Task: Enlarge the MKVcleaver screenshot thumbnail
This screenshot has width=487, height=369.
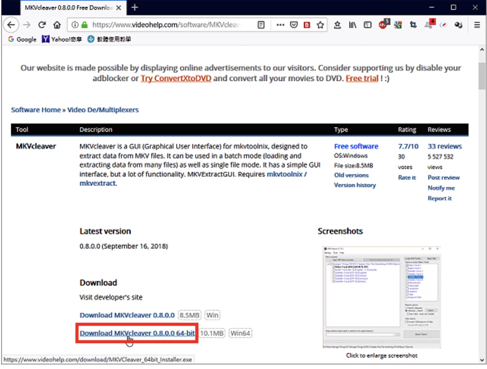Action: coord(382,297)
